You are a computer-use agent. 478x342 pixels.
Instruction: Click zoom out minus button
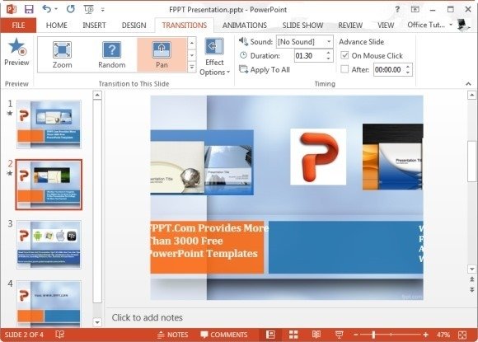click(x=355, y=335)
